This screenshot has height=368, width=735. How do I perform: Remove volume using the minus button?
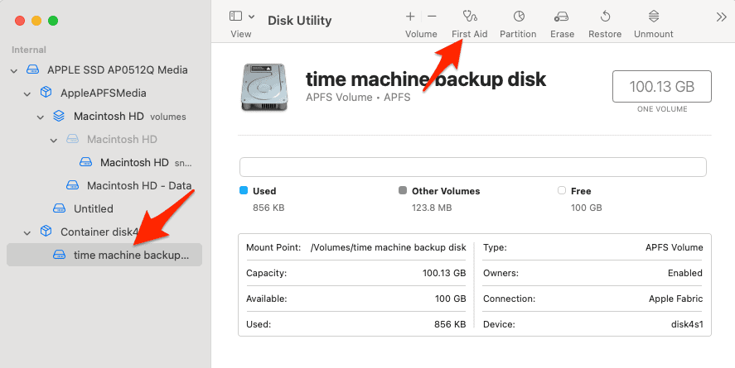pos(432,17)
